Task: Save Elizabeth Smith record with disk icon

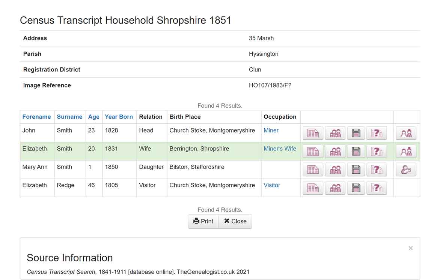Action: (x=356, y=151)
